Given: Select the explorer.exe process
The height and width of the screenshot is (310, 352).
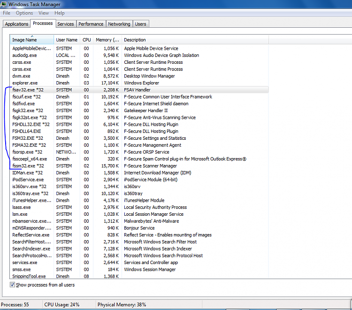Looking at the screenshot, I should click(139, 83).
